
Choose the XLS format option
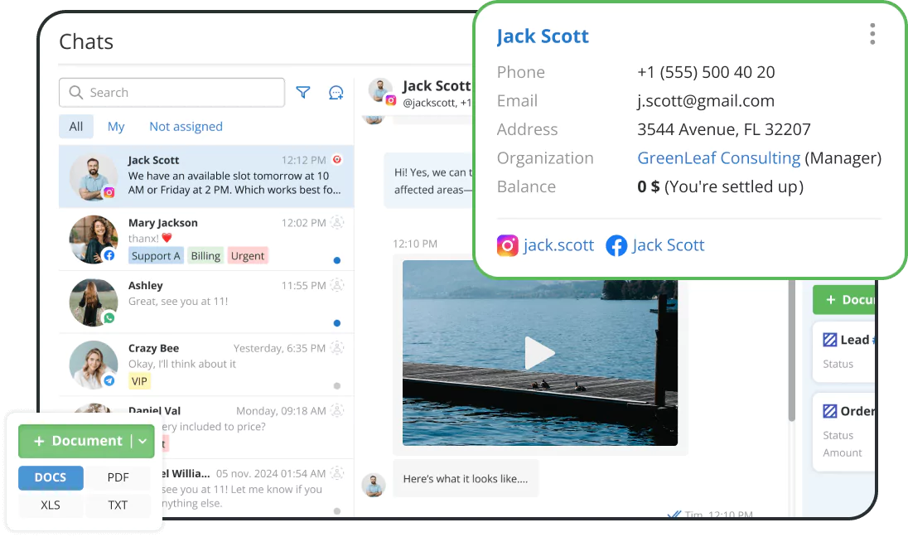[51, 505]
